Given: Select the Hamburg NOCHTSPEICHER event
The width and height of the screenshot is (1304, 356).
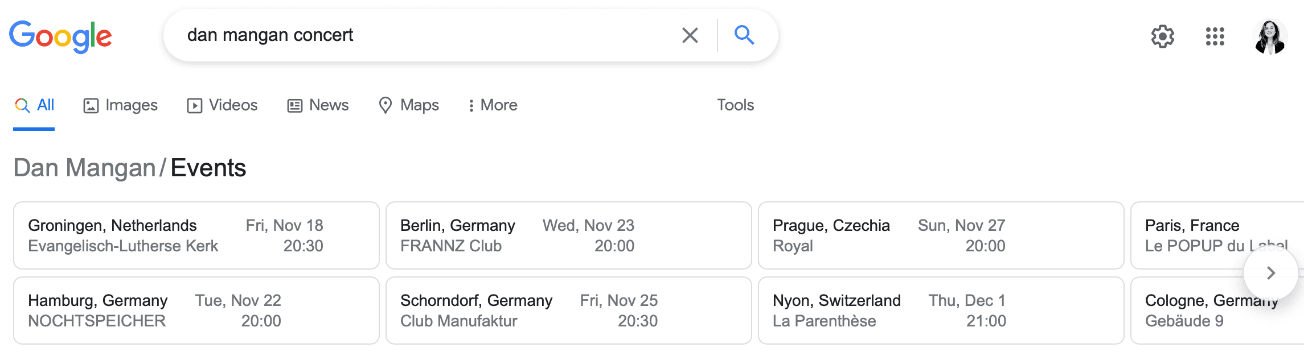Looking at the screenshot, I should pos(196,311).
